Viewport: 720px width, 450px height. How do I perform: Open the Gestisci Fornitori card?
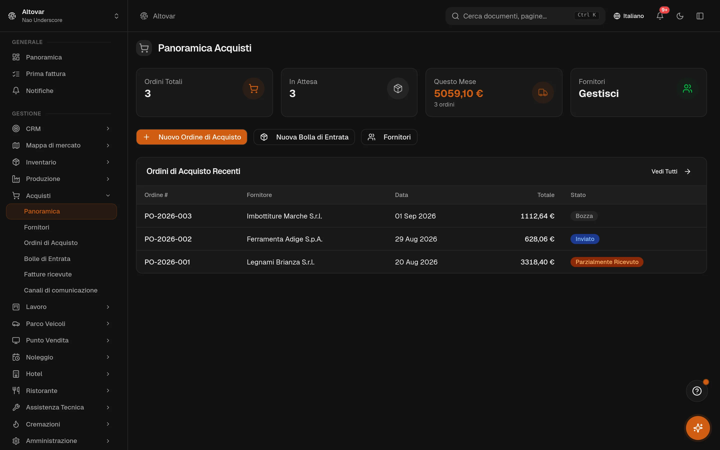tap(638, 92)
